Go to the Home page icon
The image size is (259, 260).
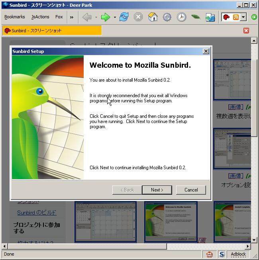click(153, 17)
